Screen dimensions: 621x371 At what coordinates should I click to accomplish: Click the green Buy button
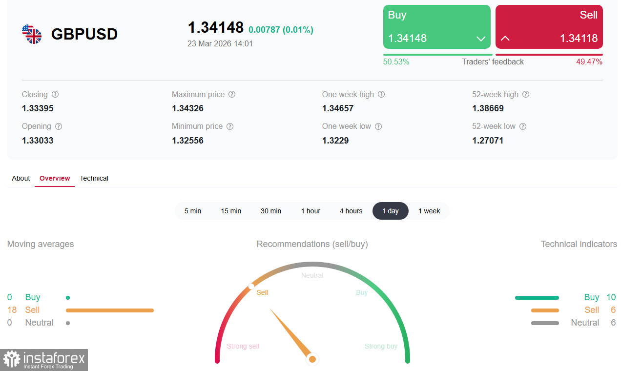(x=437, y=27)
